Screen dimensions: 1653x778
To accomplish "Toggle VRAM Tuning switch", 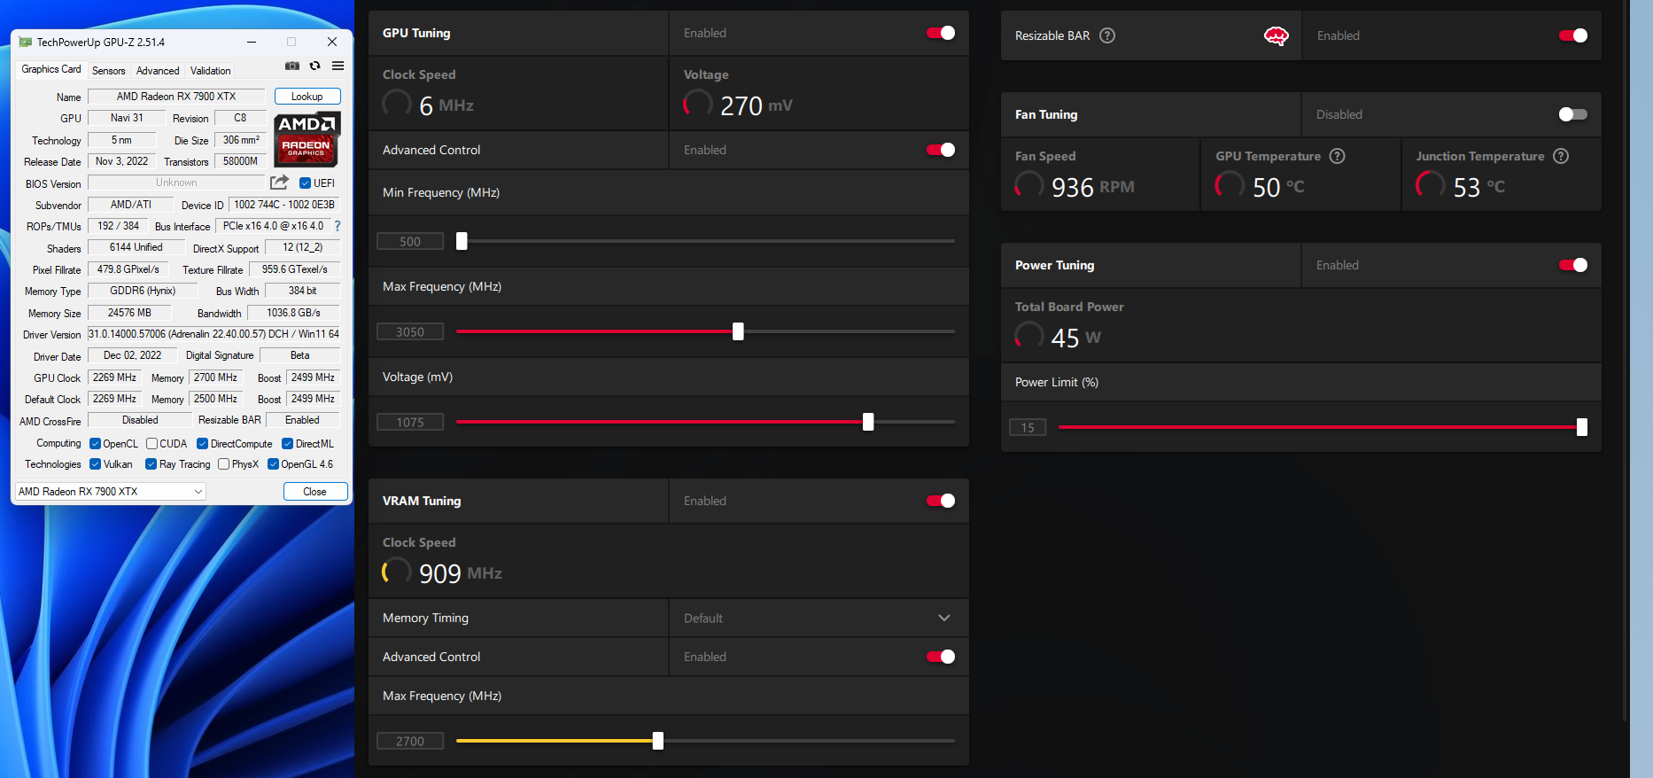I will point(941,501).
